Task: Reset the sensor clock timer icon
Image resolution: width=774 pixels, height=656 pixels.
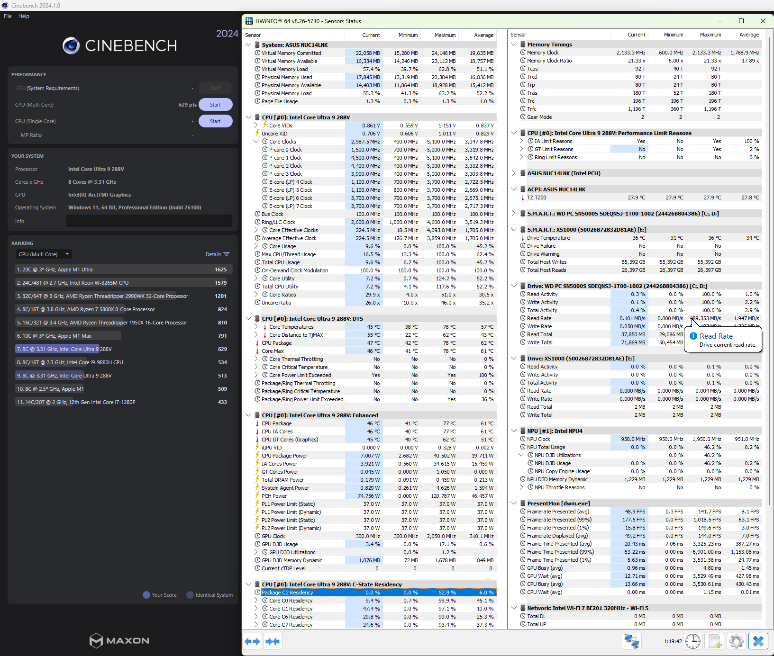Action: pos(693,641)
